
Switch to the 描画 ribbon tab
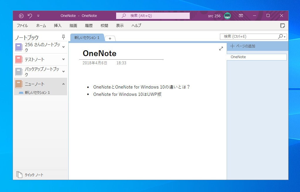pos(73,25)
